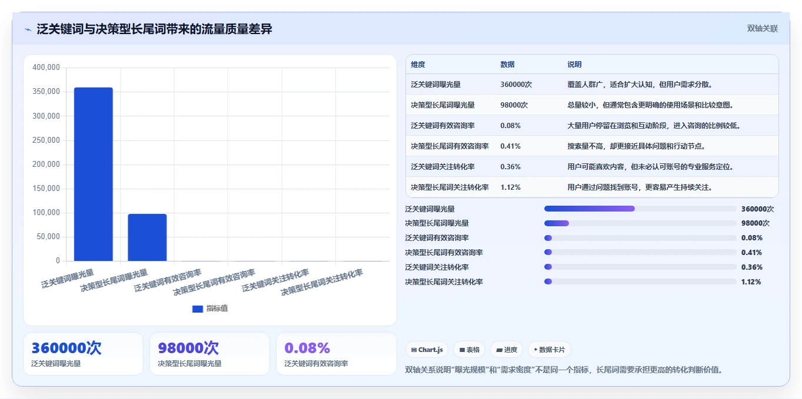This screenshot has height=399, width=802.
Task: Select table cell 决策型长尾词有效咨询率
Action: click(x=450, y=146)
